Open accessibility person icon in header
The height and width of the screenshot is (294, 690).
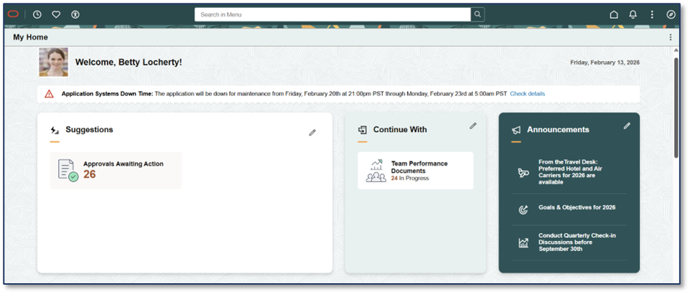75,14
